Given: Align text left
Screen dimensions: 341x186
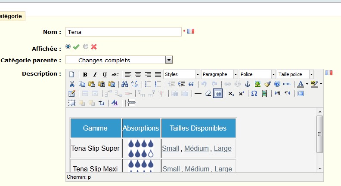Looking at the screenshot, I should point(128,74).
